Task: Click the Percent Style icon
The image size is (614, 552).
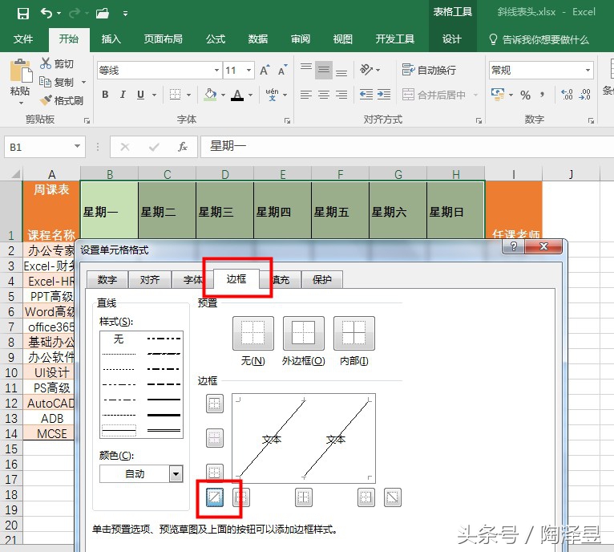Action: coord(525,95)
